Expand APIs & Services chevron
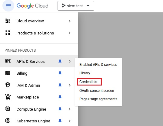 click(x=70, y=61)
